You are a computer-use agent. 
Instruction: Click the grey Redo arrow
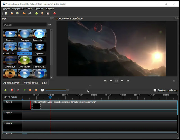(30, 13)
